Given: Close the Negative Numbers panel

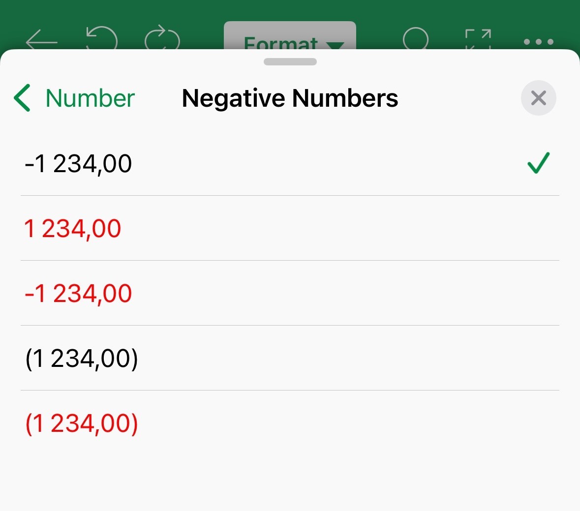Looking at the screenshot, I should 538,98.
